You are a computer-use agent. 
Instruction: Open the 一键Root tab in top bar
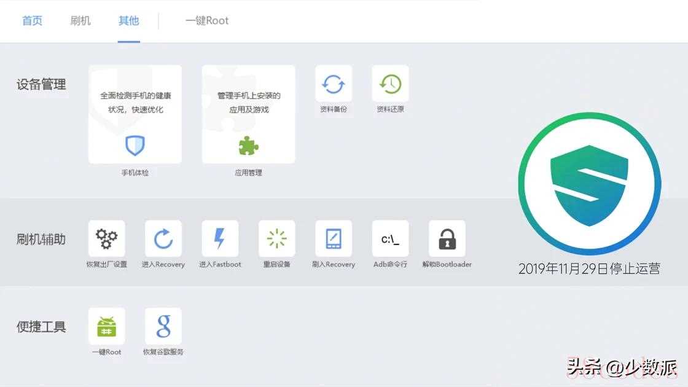[207, 21]
